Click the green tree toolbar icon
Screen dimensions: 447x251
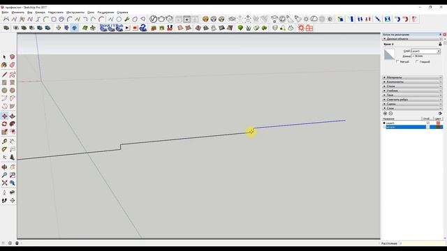coord(240,28)
